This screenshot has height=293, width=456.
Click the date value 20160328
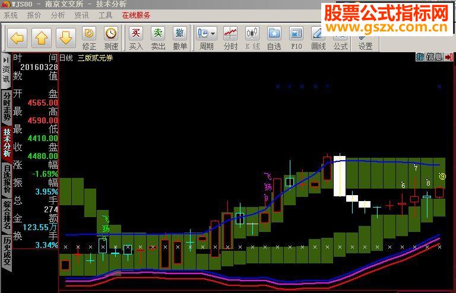click(x=39, y=67)
